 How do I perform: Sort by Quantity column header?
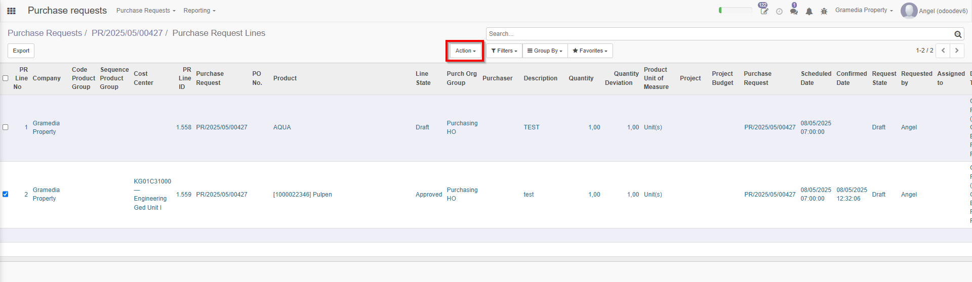pyautogui.click(x=581, y=78)
